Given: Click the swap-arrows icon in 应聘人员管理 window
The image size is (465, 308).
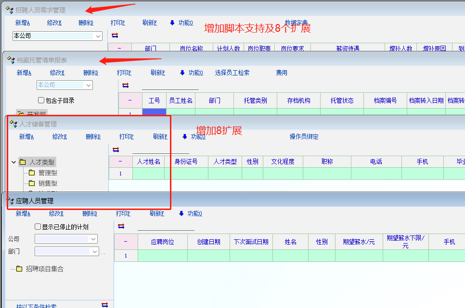Looking at the screenshot, I should coord(121,226).
